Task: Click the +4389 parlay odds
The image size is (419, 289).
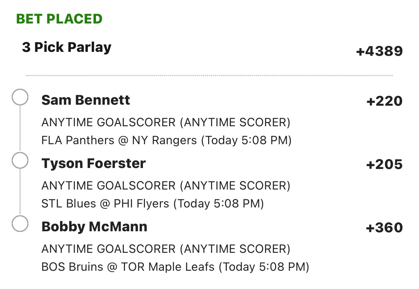Action: (x=380, y=52)
